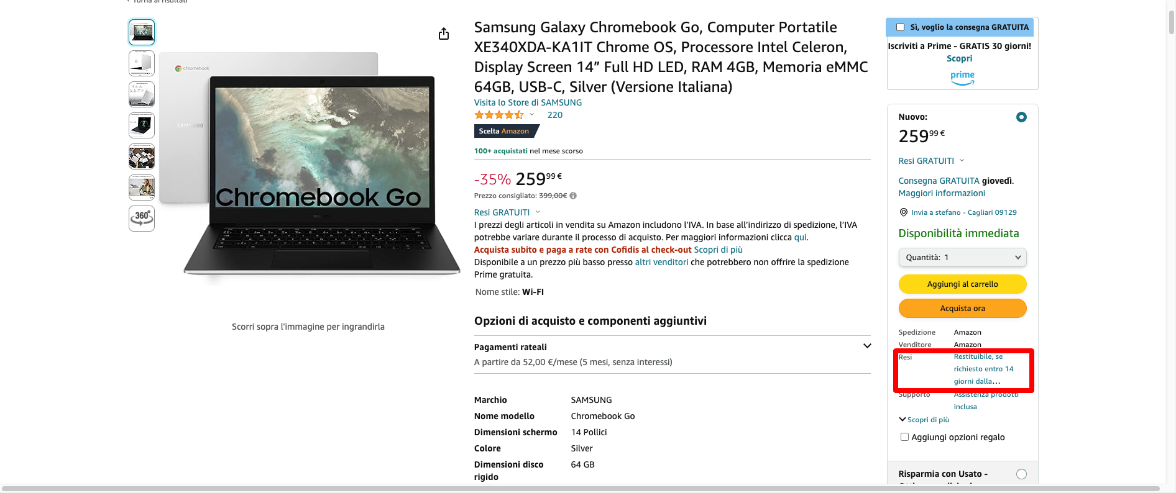Select the Risparmia con Usato radio button

(1021, 474)
